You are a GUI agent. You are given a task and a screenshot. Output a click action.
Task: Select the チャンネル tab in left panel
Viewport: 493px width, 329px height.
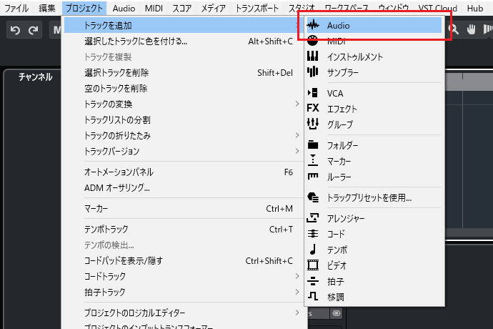click(35, 77)
